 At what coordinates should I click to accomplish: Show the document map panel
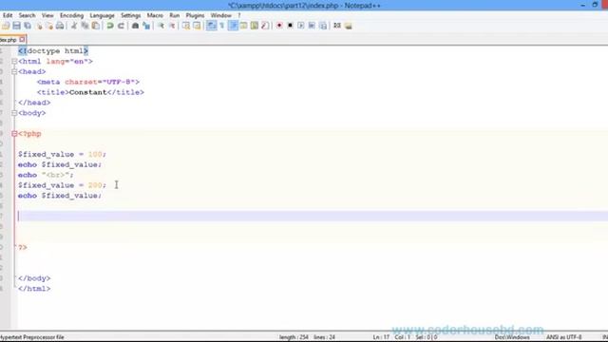[255, 26]
